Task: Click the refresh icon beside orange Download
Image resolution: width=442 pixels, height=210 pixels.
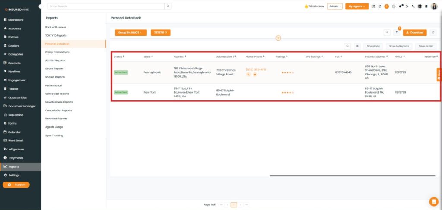Action: coord(433,32)
